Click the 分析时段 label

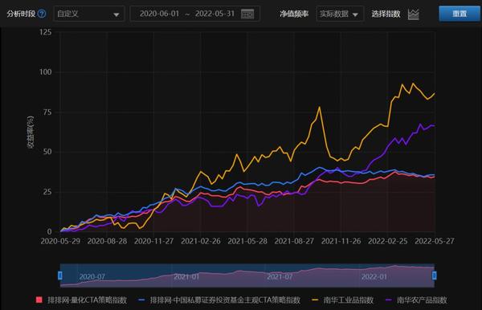click(21, 14)
